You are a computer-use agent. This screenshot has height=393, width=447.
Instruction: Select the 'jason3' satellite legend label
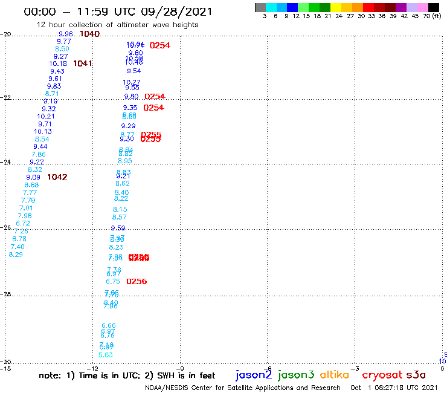[x=296, y=375]
